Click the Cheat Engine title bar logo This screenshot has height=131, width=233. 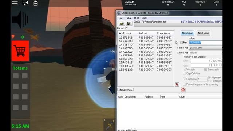119,13
